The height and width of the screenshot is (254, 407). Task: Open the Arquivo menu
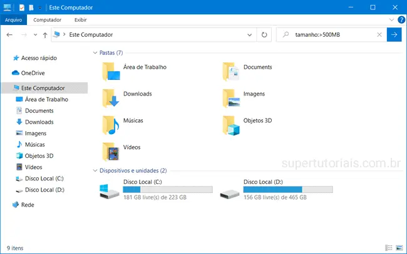coord(13,20)
